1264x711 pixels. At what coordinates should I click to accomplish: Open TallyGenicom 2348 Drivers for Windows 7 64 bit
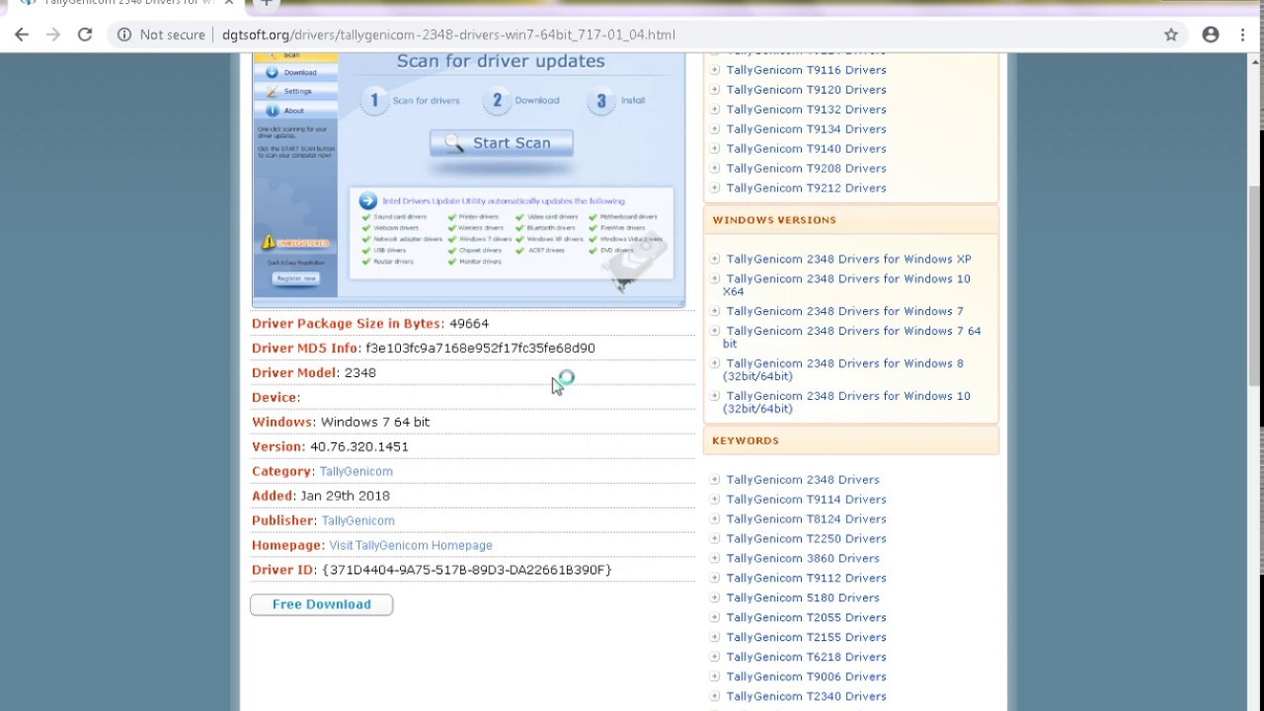coord(851,338)
